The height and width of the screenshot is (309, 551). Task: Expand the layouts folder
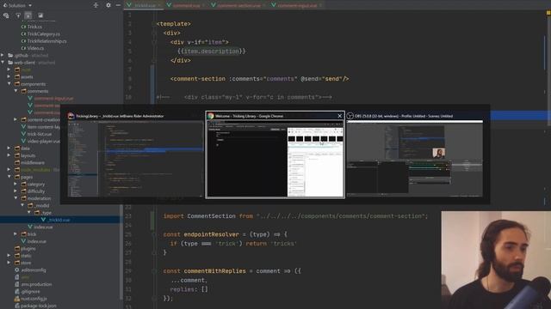tap(9, 155)
